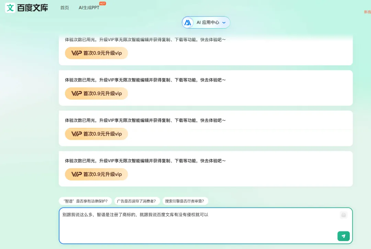
Task: Expand the AI 应用中心 dropdown
Action: point(206,22)
